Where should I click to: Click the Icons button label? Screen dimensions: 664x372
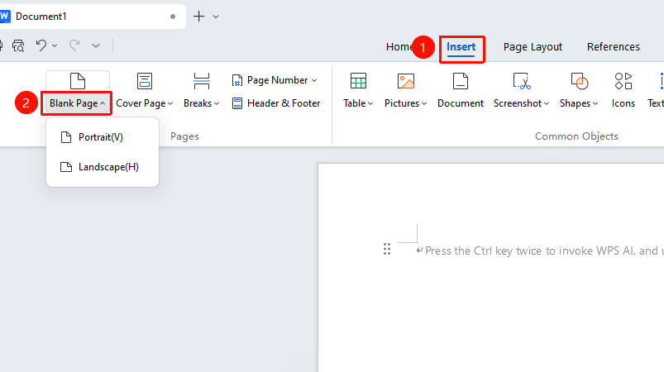pyautogui.click(x=623, y=103)
